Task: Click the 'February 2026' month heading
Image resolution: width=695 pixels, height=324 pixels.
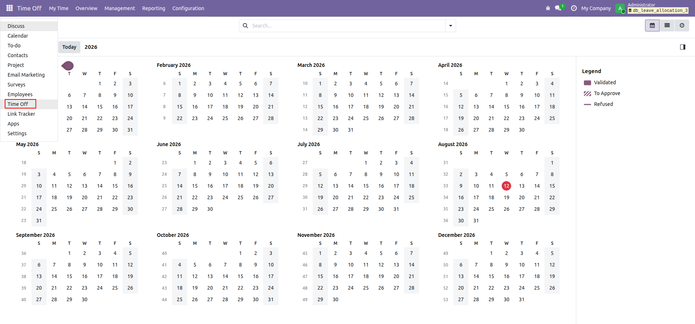Action: tap(174, 65)
